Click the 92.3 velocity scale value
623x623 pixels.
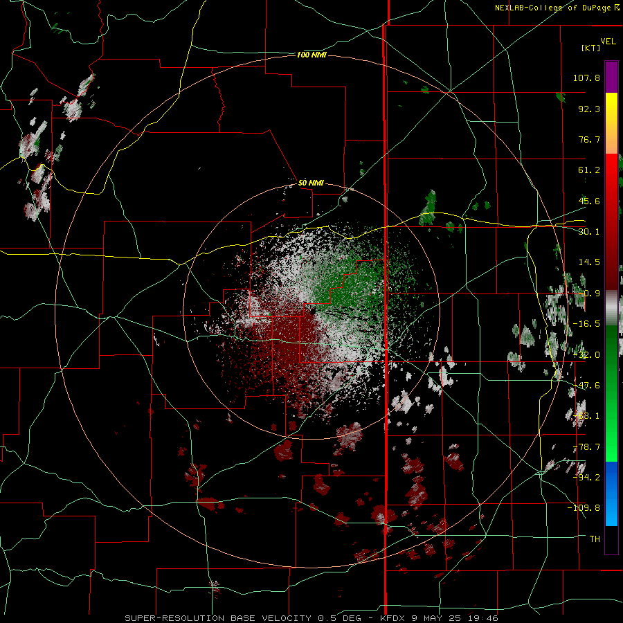[589, 109]
